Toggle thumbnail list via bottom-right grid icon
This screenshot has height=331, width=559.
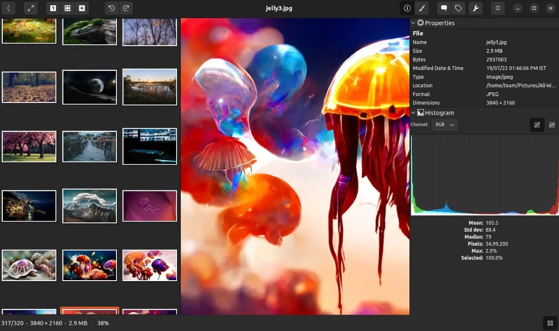551,323
